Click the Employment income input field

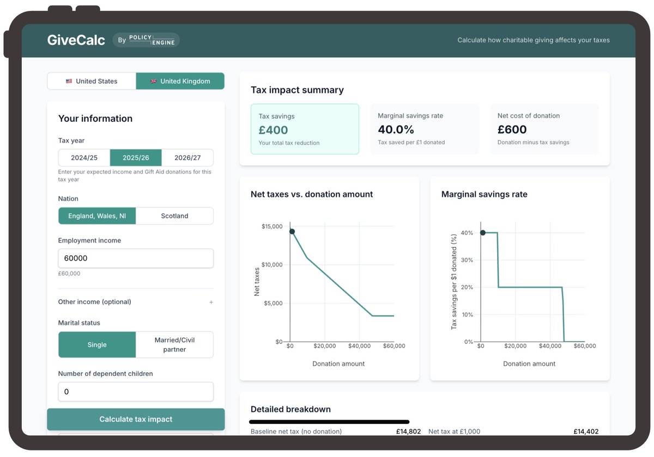coord(136,258)
